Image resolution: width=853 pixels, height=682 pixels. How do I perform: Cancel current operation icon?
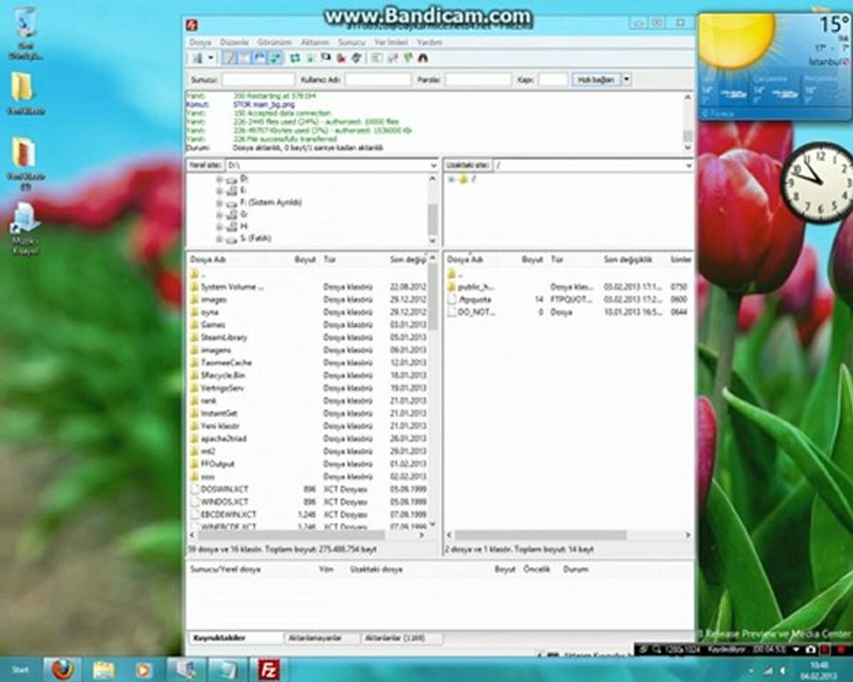(x=325, y=58)
